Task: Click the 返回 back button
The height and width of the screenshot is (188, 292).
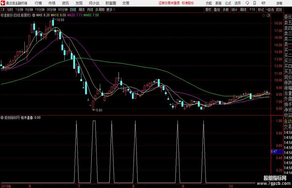Action: [x=279, y=10]
